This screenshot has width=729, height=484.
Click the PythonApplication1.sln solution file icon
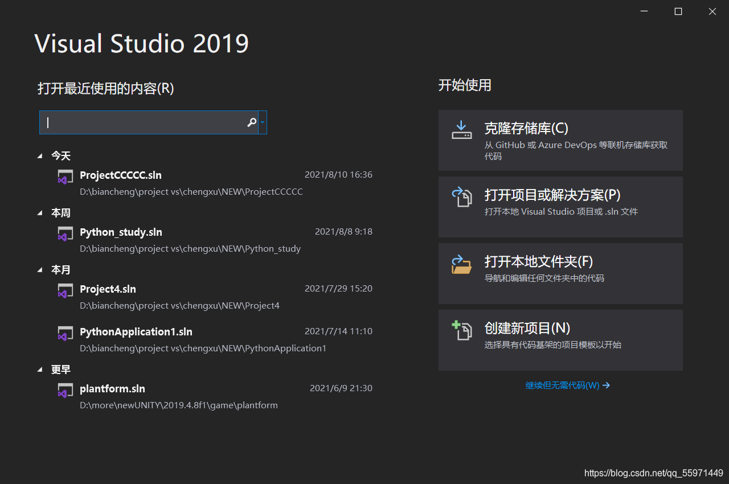coord(65,333)
